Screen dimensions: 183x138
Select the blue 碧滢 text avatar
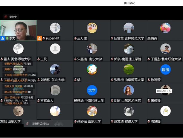coord(165,69)
